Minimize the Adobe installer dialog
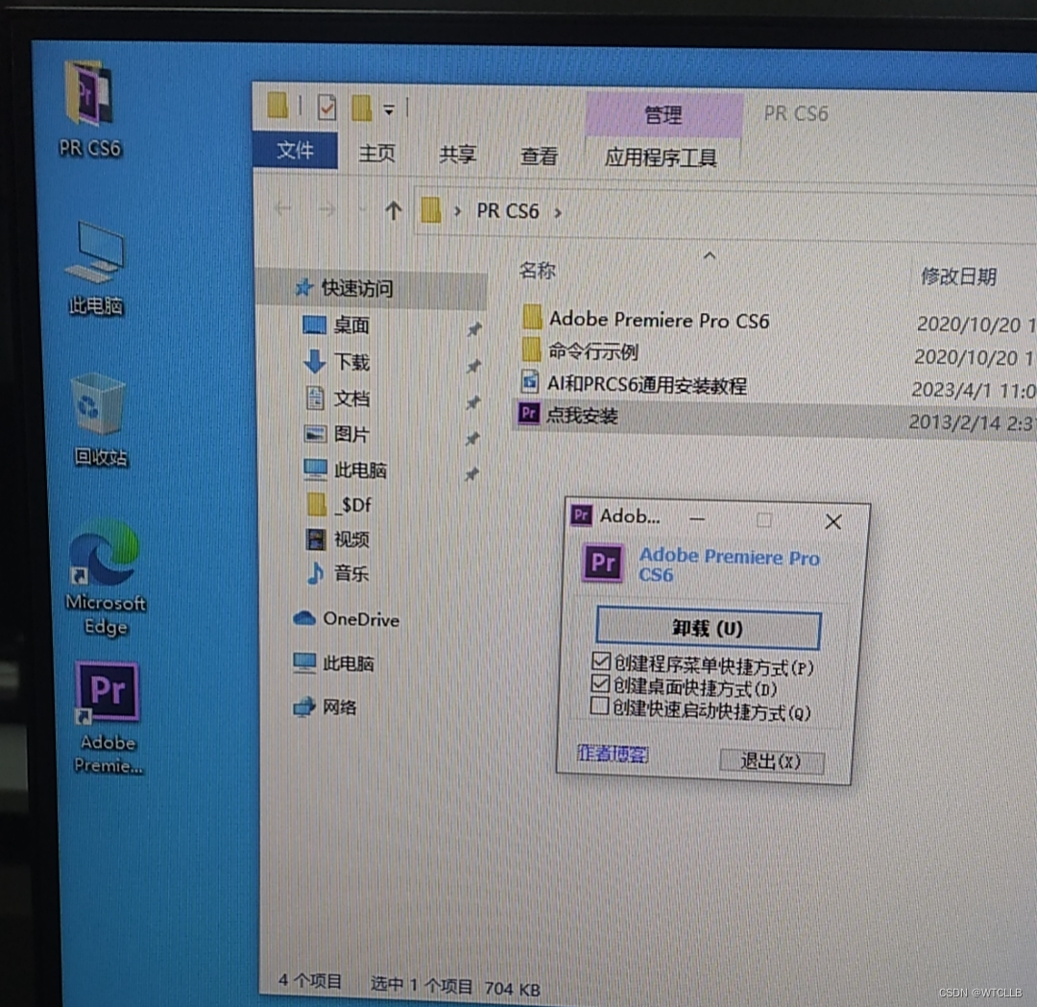The height and width of the screenshot is (1007, 1037). pos(697,519)
